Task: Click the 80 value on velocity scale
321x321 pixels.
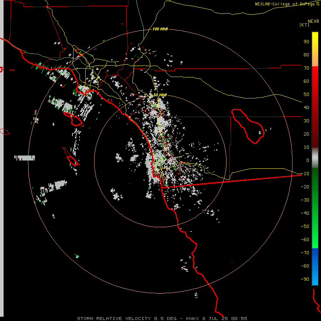Action: [x=306, y=55]
